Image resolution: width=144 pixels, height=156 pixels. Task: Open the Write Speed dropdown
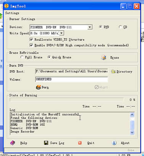pos(61,33)
